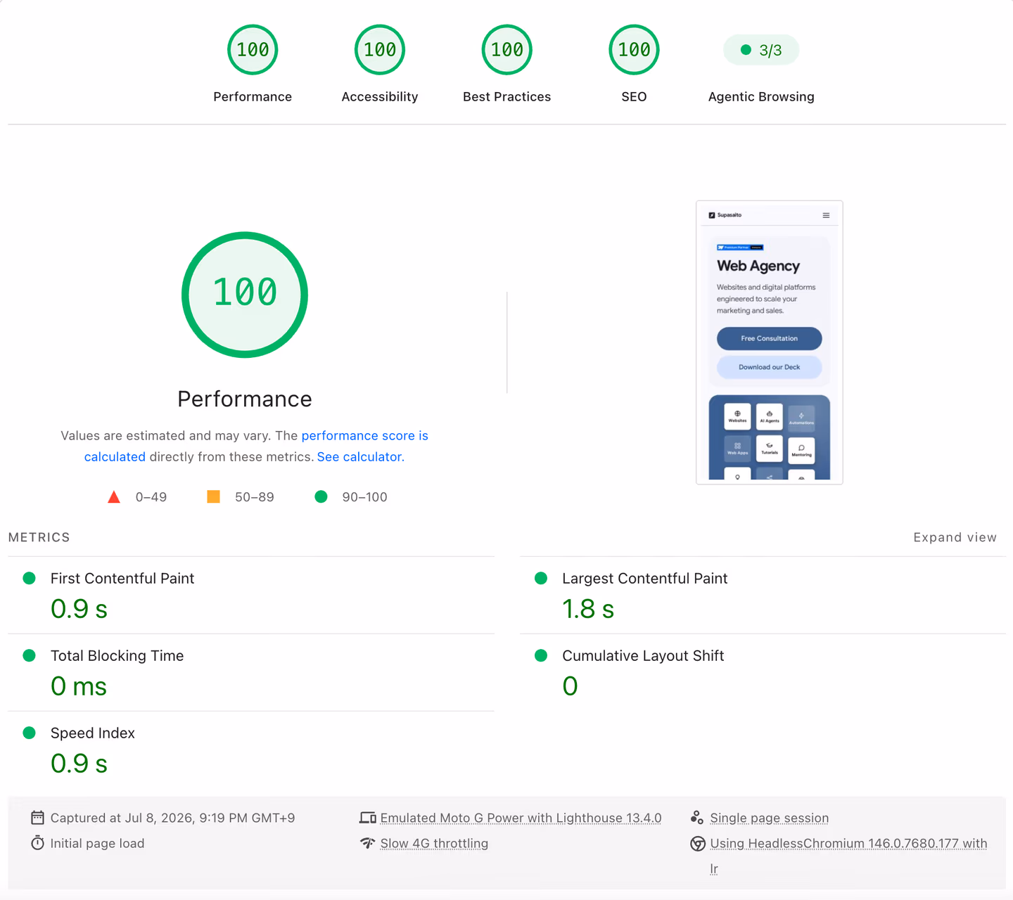Open the Agentic Browsing 3/3 badge
The width and height of the screenshot is (1013, 900).
point(761,50)
